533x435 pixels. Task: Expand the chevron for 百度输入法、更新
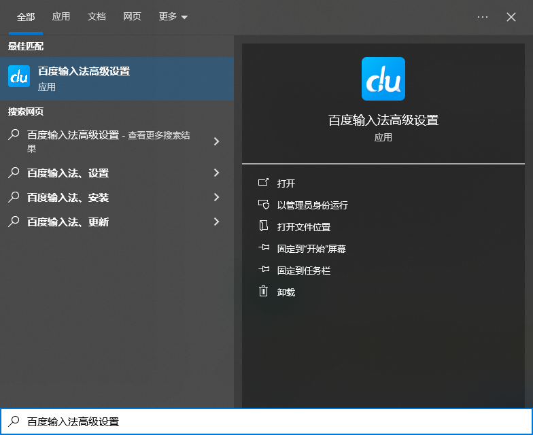216,222
